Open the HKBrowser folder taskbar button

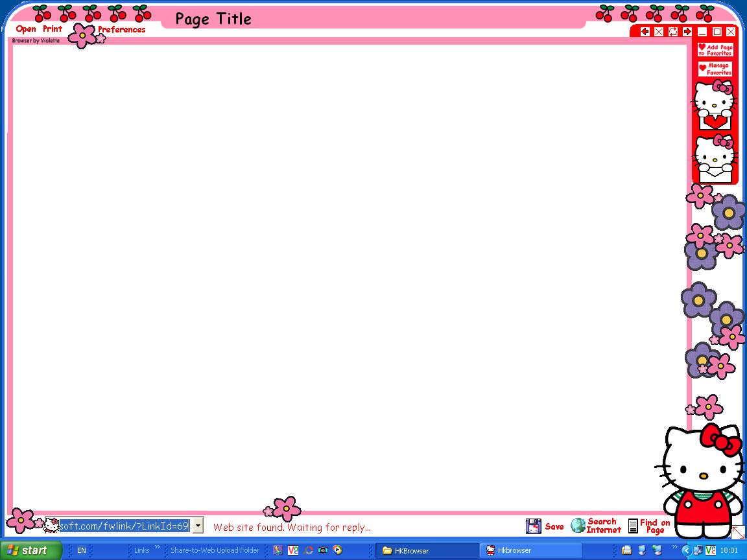427,550
